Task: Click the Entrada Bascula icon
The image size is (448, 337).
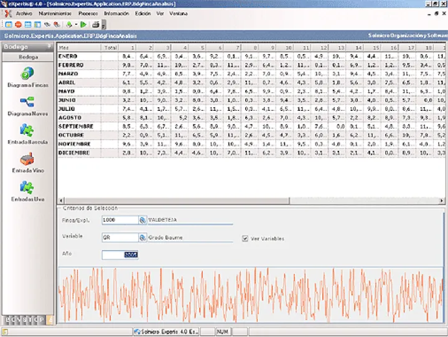Action: click(x=27, y=131)
